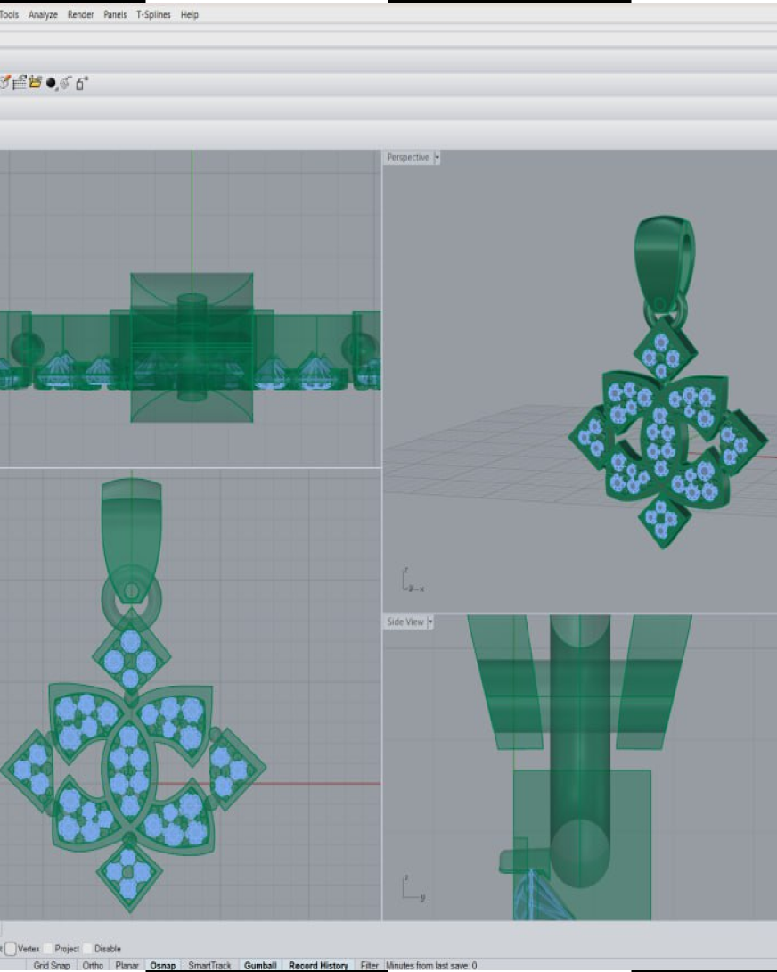Click the grey sphere render icon
The height and width of the screenshot is (972, 777).
64,84
